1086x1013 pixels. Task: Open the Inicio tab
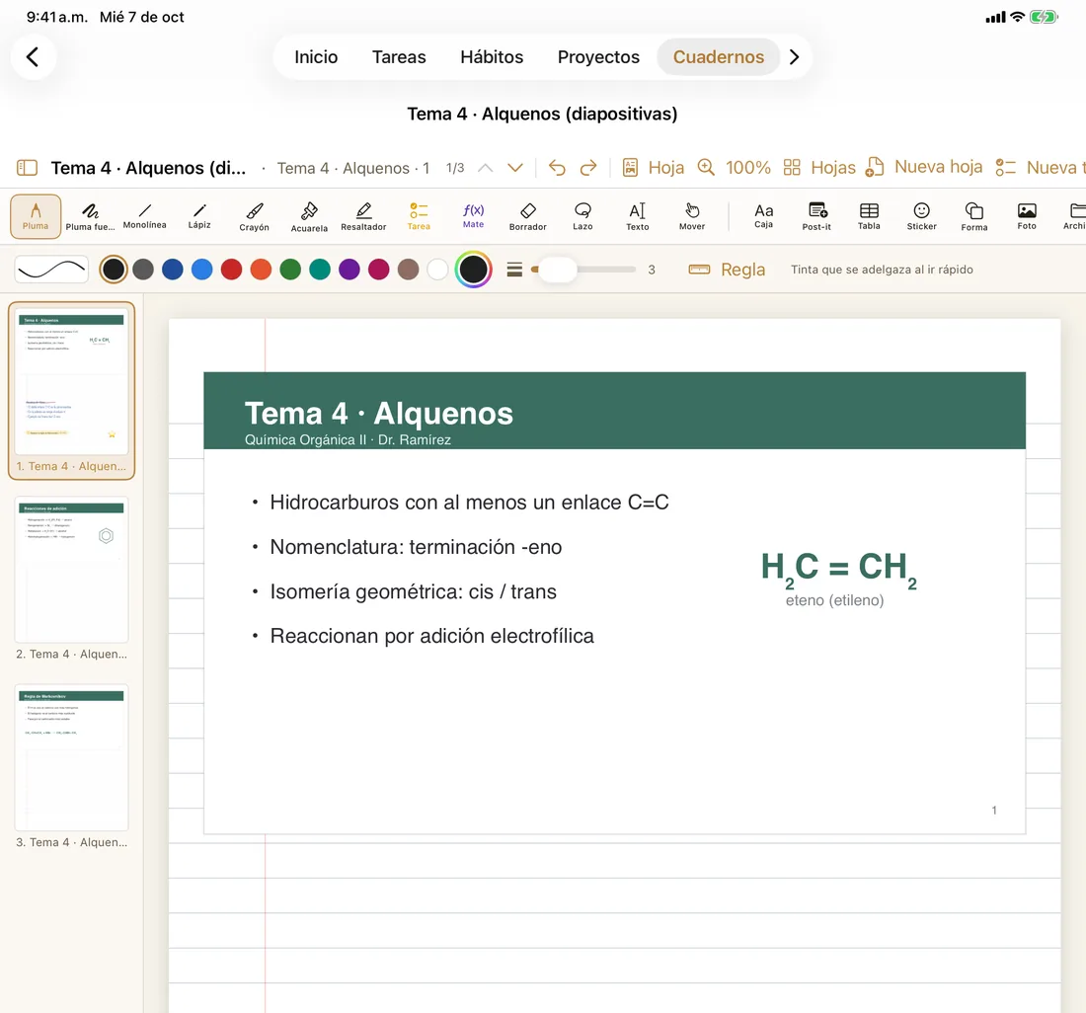(316, 57)
